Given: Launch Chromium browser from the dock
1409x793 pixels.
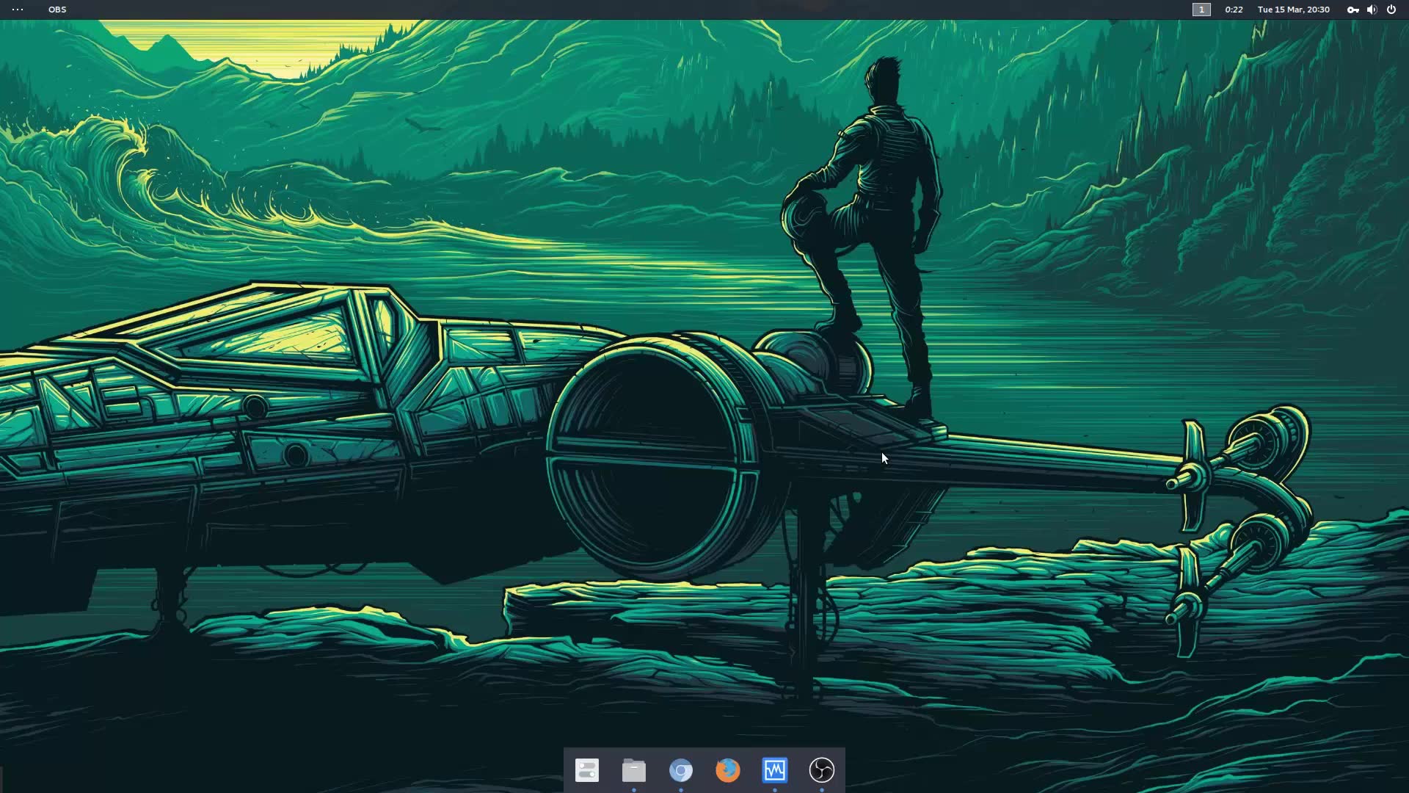Looking at the screenshot, I should tap(681, 770).
